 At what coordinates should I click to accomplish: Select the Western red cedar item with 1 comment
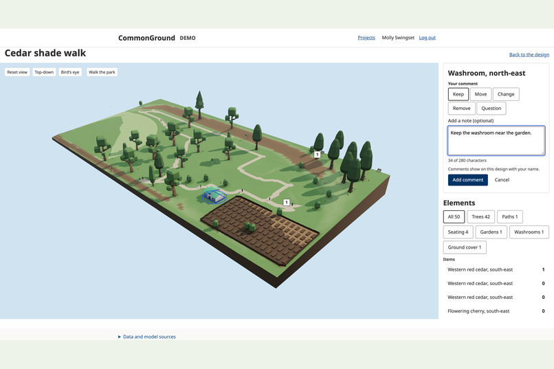pos(496,269)
